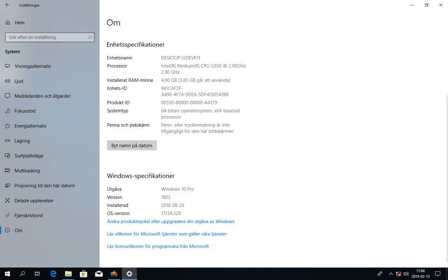Open File Explorer from the taskbar

point(68,274)
